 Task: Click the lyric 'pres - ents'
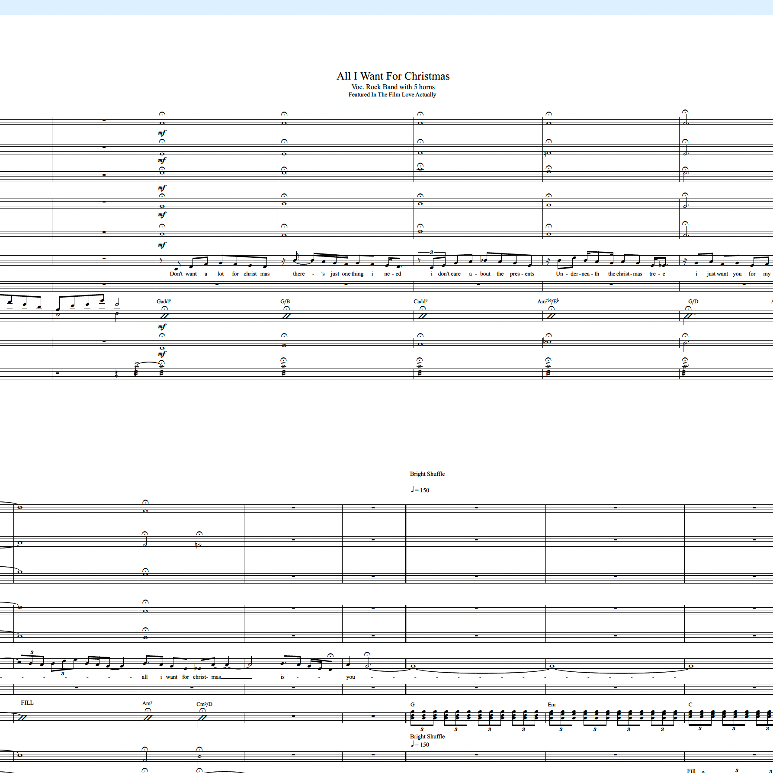[x=522, y=274]
